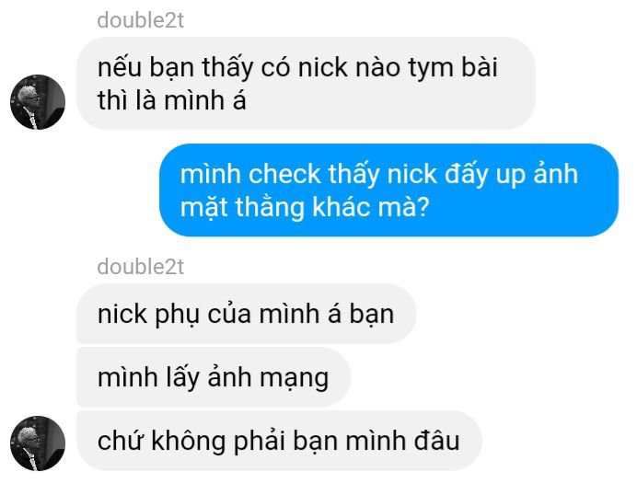Click the 'chứ không phải bạn mình đâu' bubble
Viewport: 637px width, 483px height.
pyautogui.click(x=279, y=441)
